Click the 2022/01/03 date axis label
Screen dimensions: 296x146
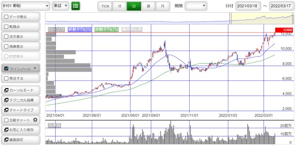(x=228, y=115)
